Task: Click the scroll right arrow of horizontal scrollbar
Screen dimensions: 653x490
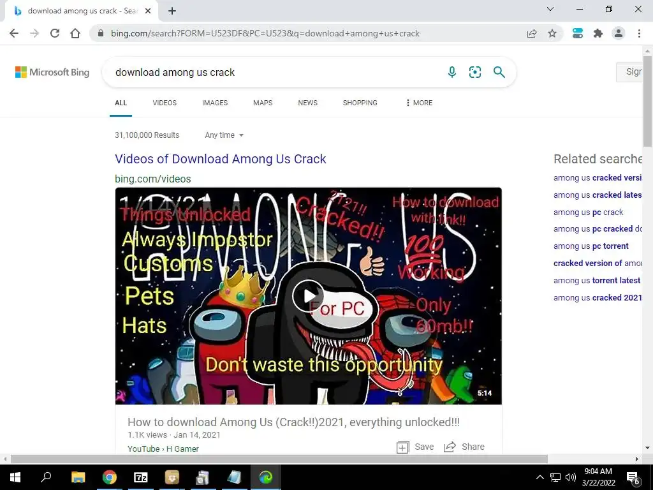Action: pos(637,459)
